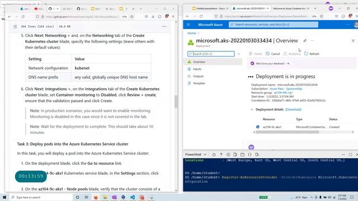Switch to the Welcome to Azure Container tab
The width and height of the screenshot is (358, 201).
point(290,8)
